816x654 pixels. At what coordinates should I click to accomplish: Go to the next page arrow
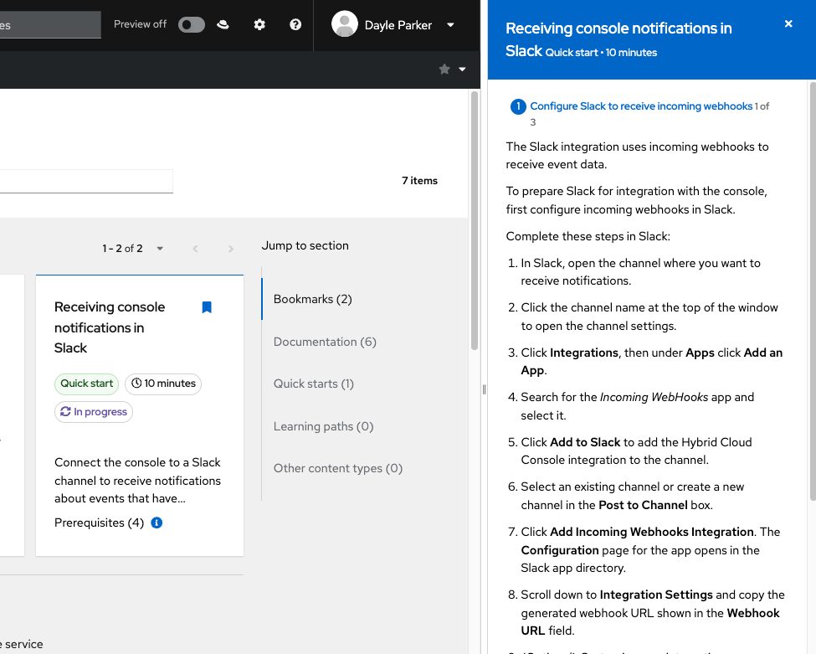pos(231,249)
